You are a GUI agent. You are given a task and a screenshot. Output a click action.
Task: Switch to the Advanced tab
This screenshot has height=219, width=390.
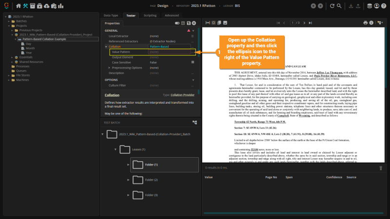172,16
